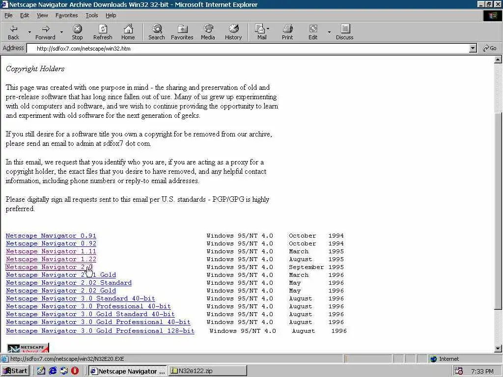Open the File menu
The image size is (503, 377).
coord(8,15)
